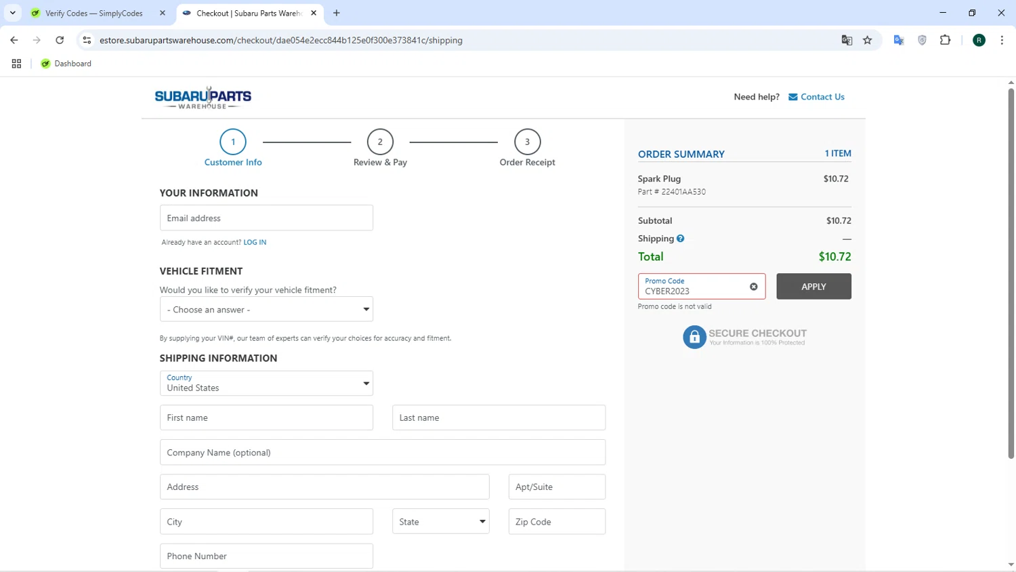Click the Company Name optional field
The height and width of the screenshot is (572, 1016).
[383, 452]
